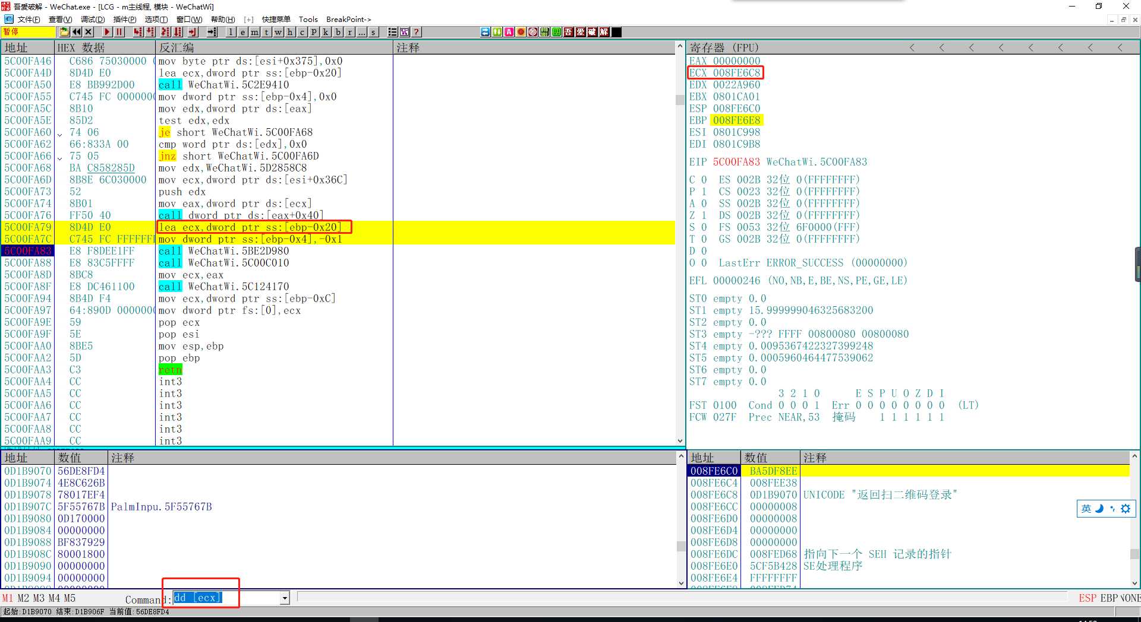Click the Tools menu item
The image size is (1141, 622).
tap(308, 20)
